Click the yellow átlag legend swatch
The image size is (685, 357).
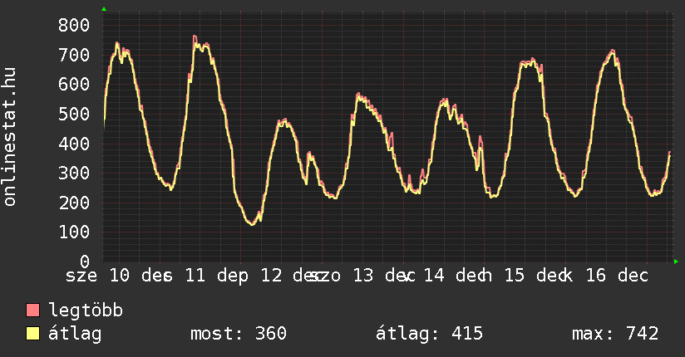point(33,334)
